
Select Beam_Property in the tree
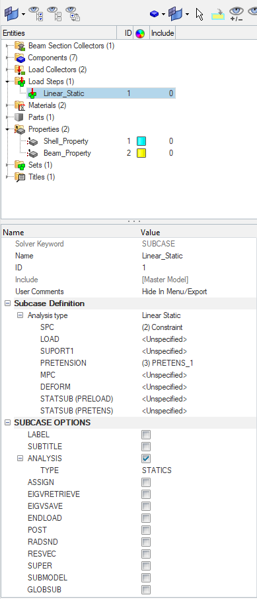tap(67, 153)
